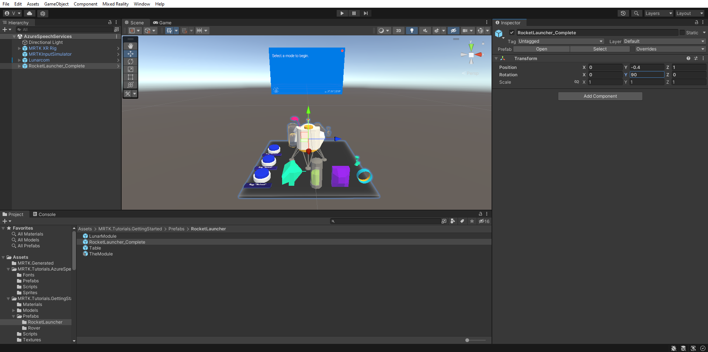The height and width of the screenshot is (352, 708).
Task: Open the prefab Overrides dropdown
Action: 669,49
